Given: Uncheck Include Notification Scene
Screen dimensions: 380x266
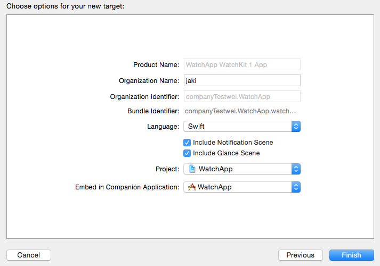Looking at the screenshot, I should click(x=187, y=143).
